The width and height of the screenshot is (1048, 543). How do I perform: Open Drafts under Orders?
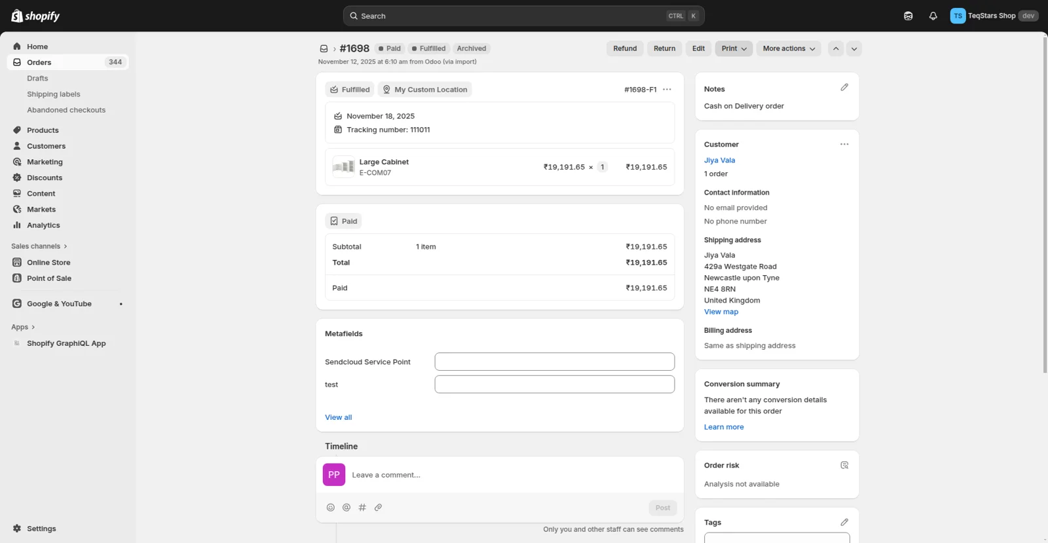37,78
